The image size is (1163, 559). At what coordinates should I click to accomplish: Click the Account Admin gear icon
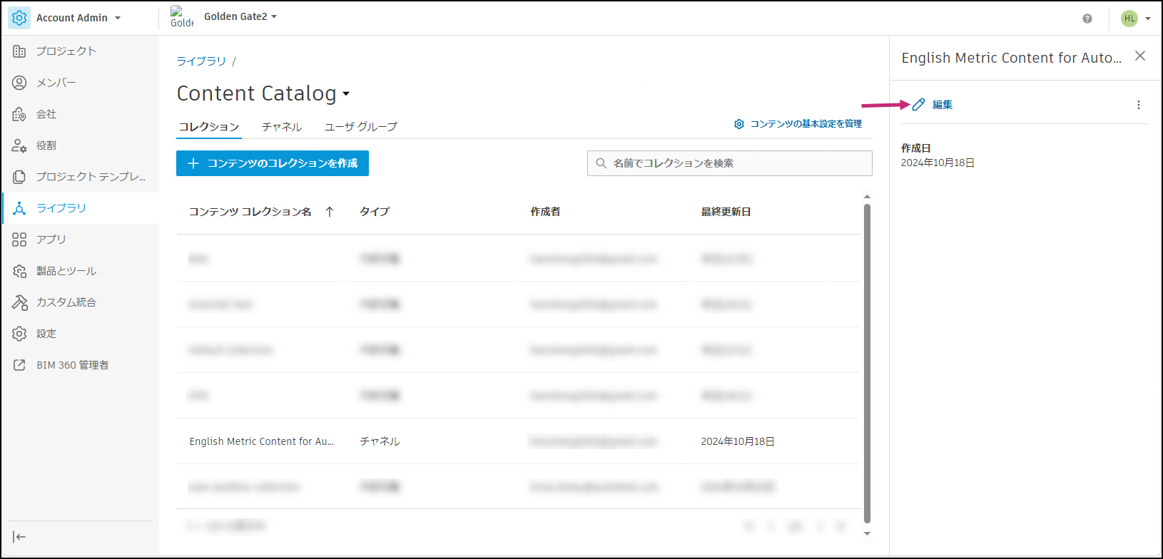pyautogui.click(x=19, y=18)
